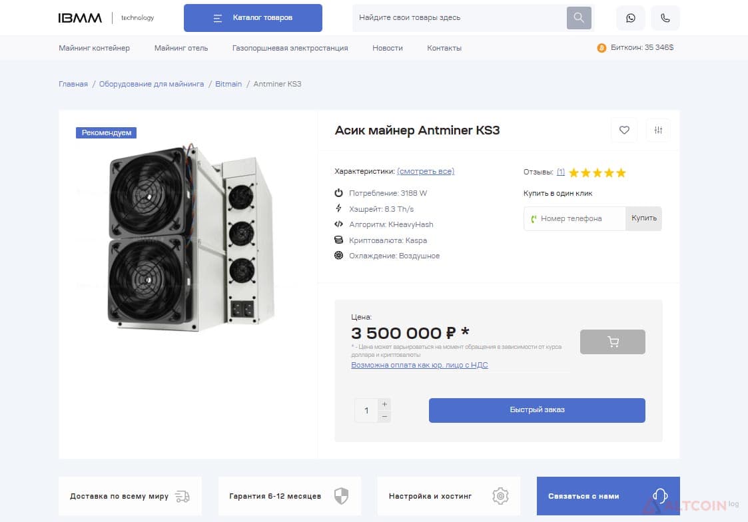This screenshot has height=522, width=748.
Task: Click the Быстрый заказ button
Action: [x=537, y=410]
